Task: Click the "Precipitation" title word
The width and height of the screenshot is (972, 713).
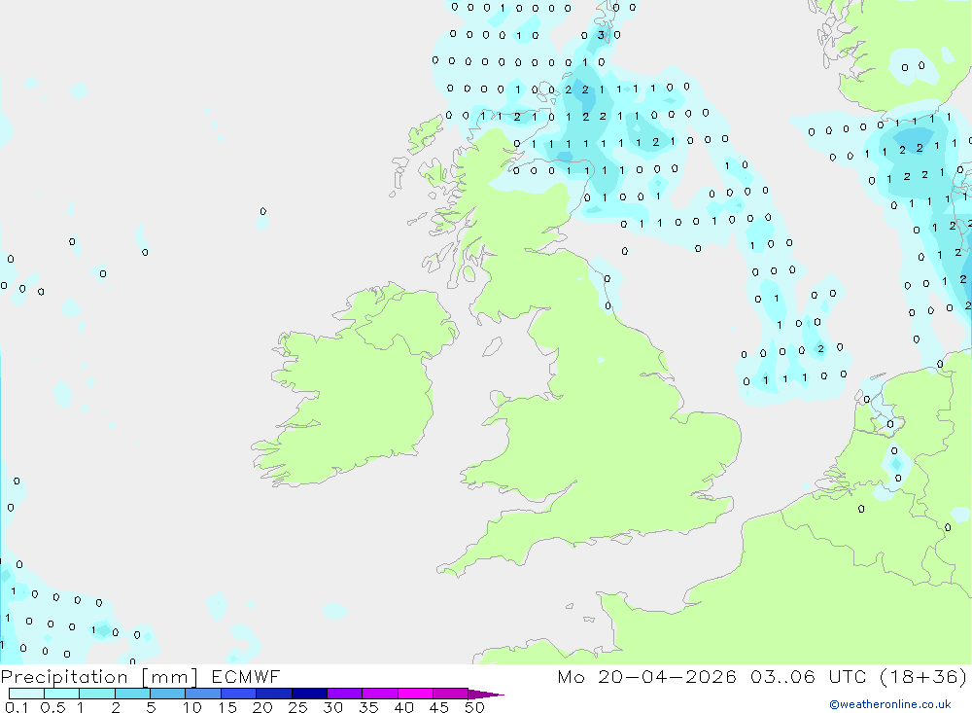Action: pyautogui.click(x=64, y=677)
